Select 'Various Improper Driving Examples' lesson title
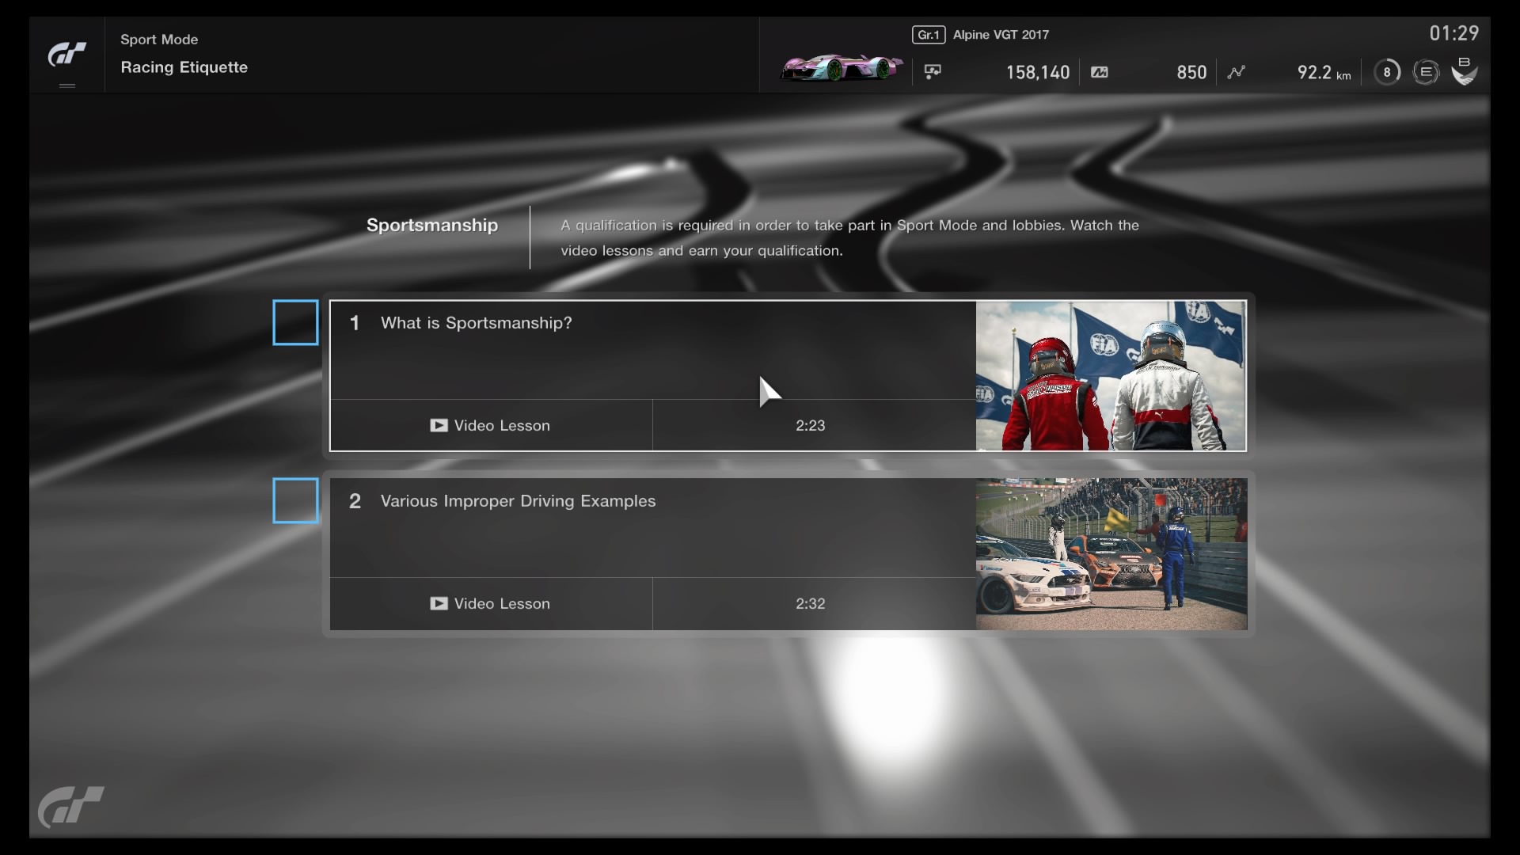1520x855 pixels. click(518, 501)
